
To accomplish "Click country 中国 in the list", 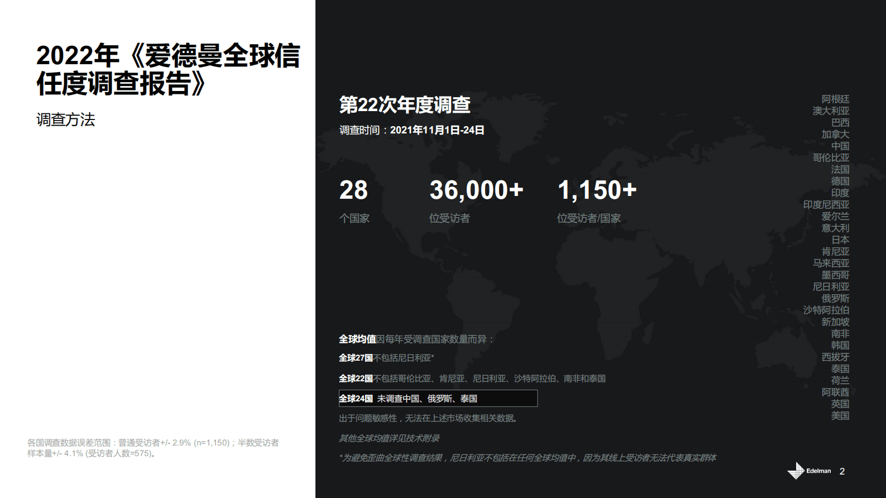I will 840,146.
